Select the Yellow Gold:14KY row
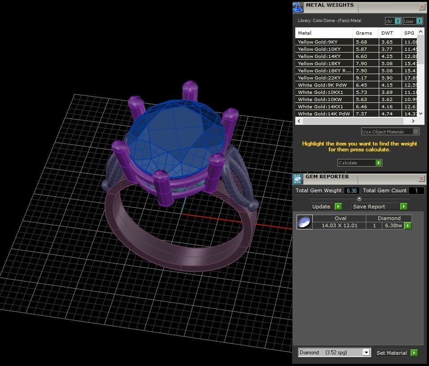Viewport: 429px width, 366px height. (356, 56)
